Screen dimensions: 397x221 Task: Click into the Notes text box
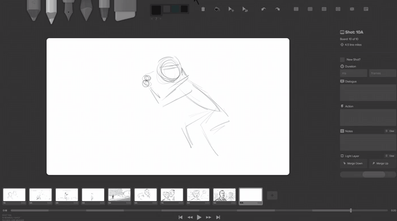coord(368,142)
